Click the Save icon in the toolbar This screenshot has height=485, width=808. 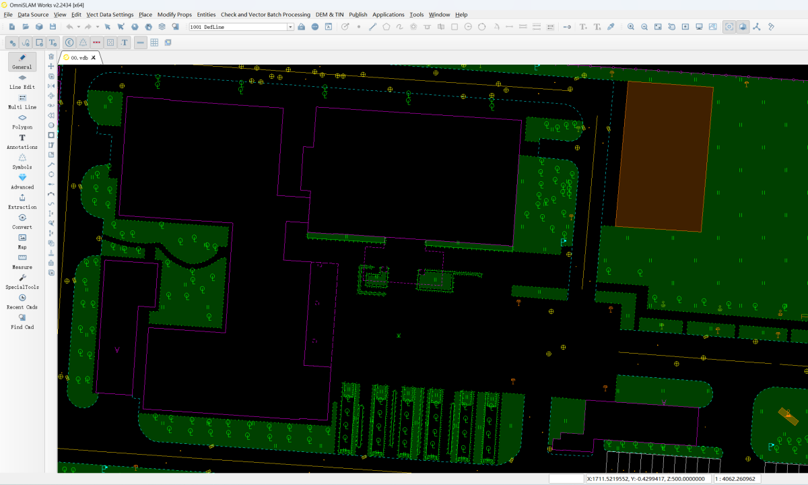pos(53,27)
